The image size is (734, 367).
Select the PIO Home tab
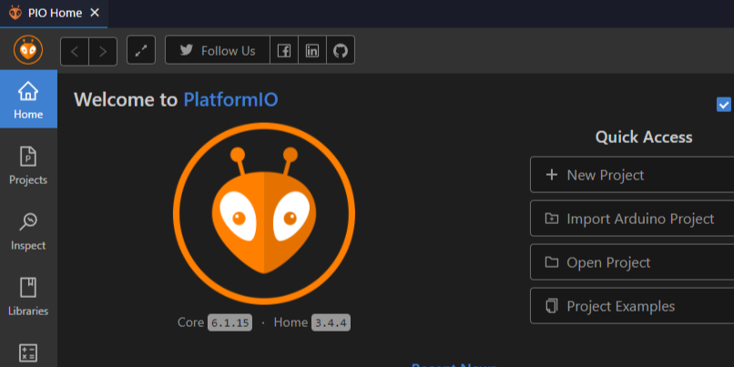[x=54, y=14]
